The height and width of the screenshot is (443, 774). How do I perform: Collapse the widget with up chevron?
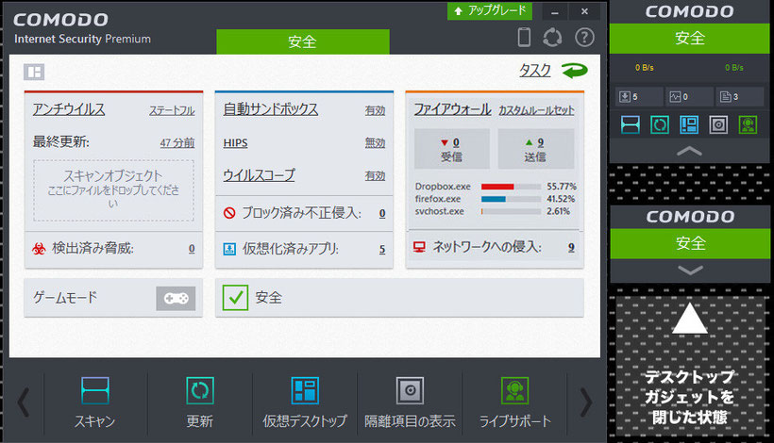point(690,151)
